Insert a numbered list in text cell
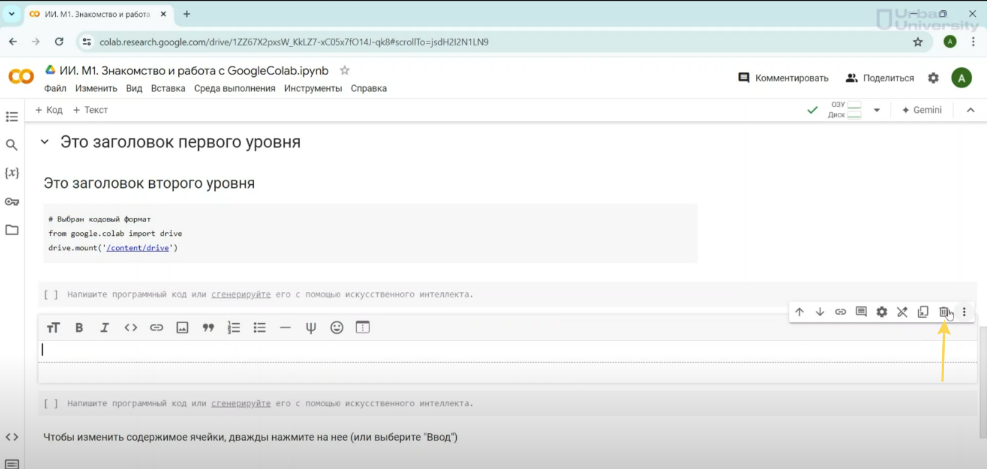Image resolution: width=987 pixels, height=469 pixels. click(234, 328)
